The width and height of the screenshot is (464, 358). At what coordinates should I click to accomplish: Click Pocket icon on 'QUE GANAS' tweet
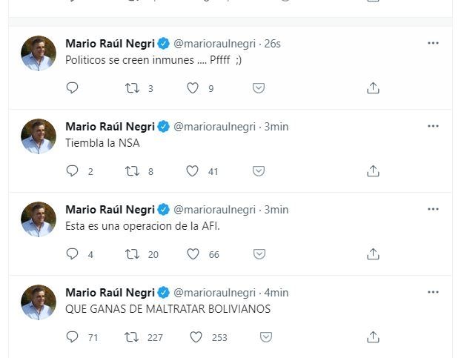coord(265,337)
